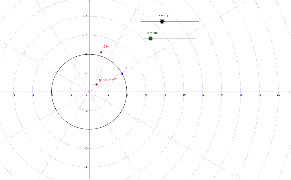The height and width of the screenshot is (180, 291).
Task: Click the y-axis tick label -8
Action: coord(86,168)
